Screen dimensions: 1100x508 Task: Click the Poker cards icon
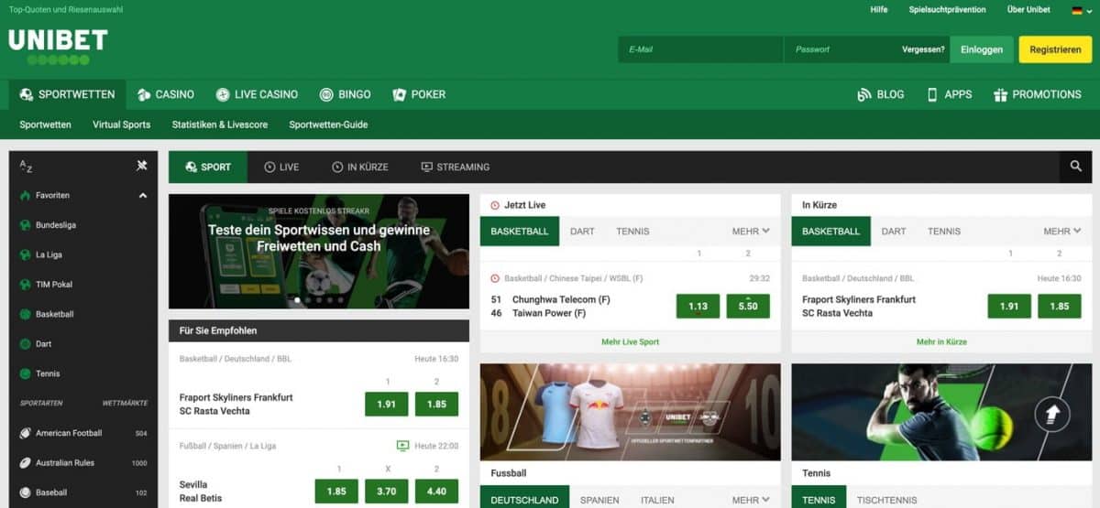400,94
